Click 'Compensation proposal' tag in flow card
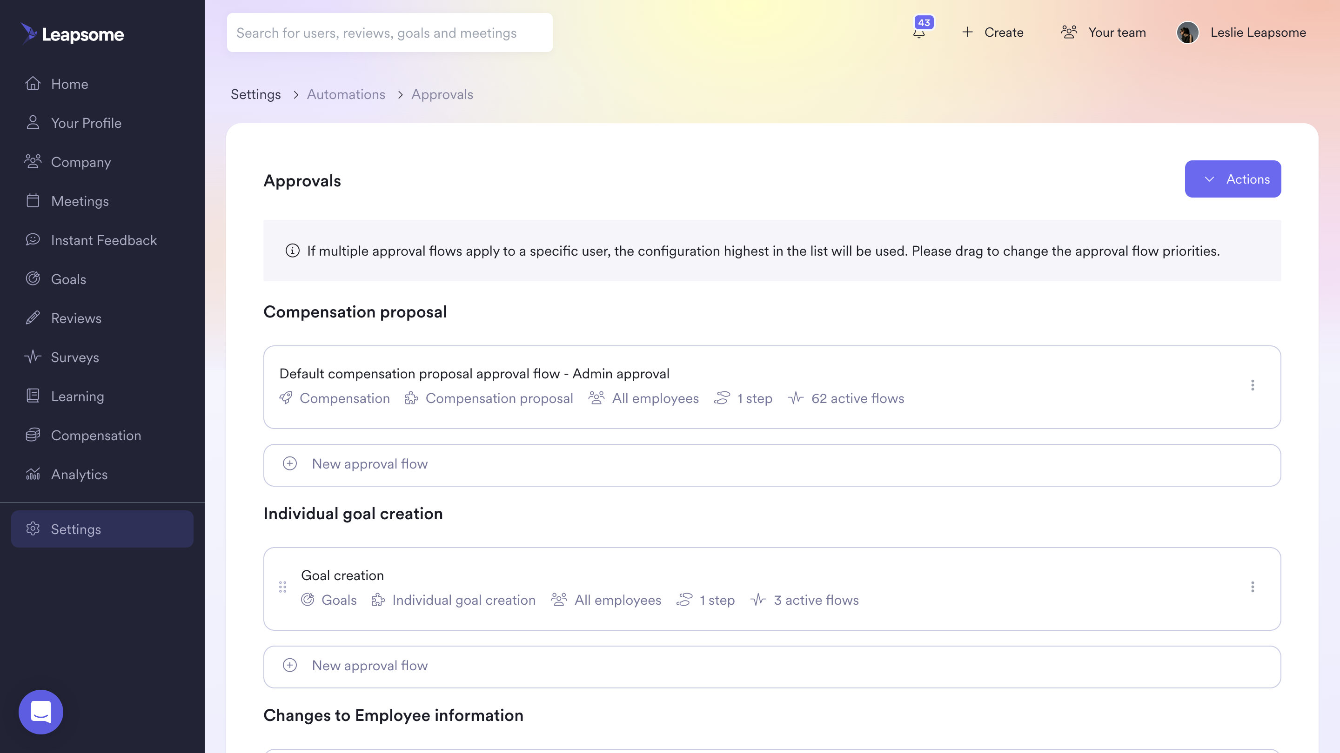 coord(499,398)
